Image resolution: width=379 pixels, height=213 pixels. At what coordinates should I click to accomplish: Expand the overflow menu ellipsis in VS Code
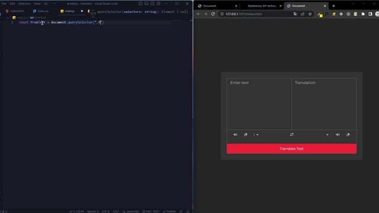coord(54,4)
